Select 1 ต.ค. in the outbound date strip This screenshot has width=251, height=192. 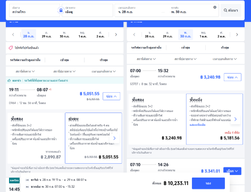point(82,35)
